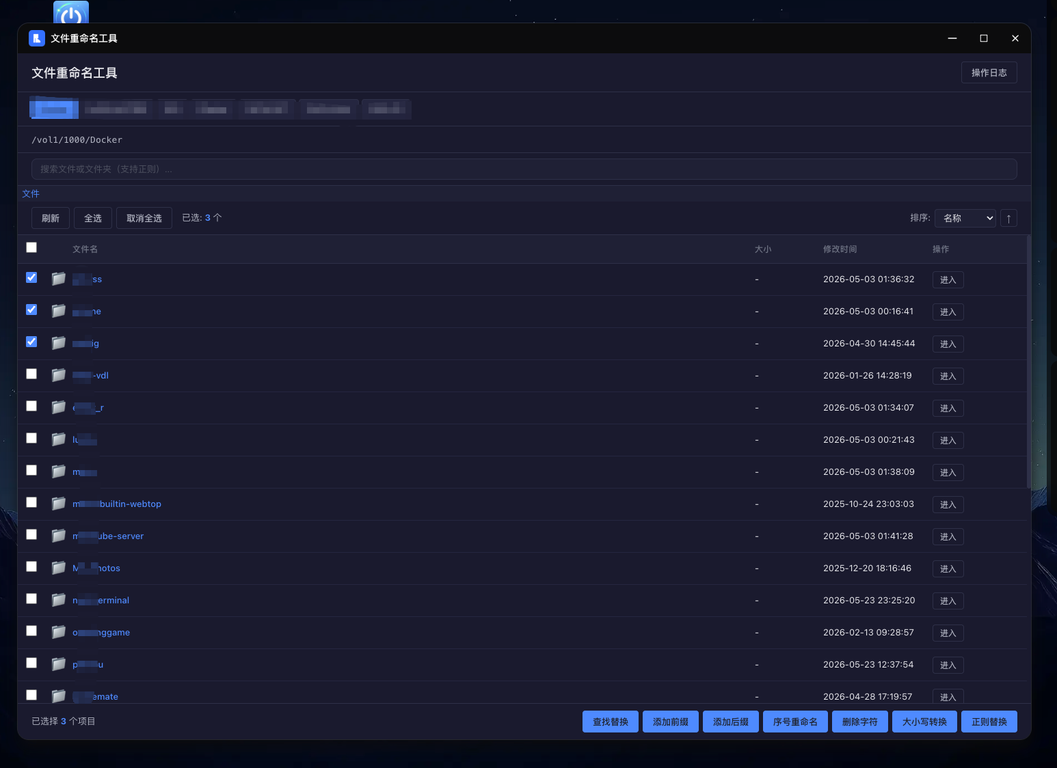1057x768 pixels.
Task: Switch to the 文件 tab
Action: 31,193
